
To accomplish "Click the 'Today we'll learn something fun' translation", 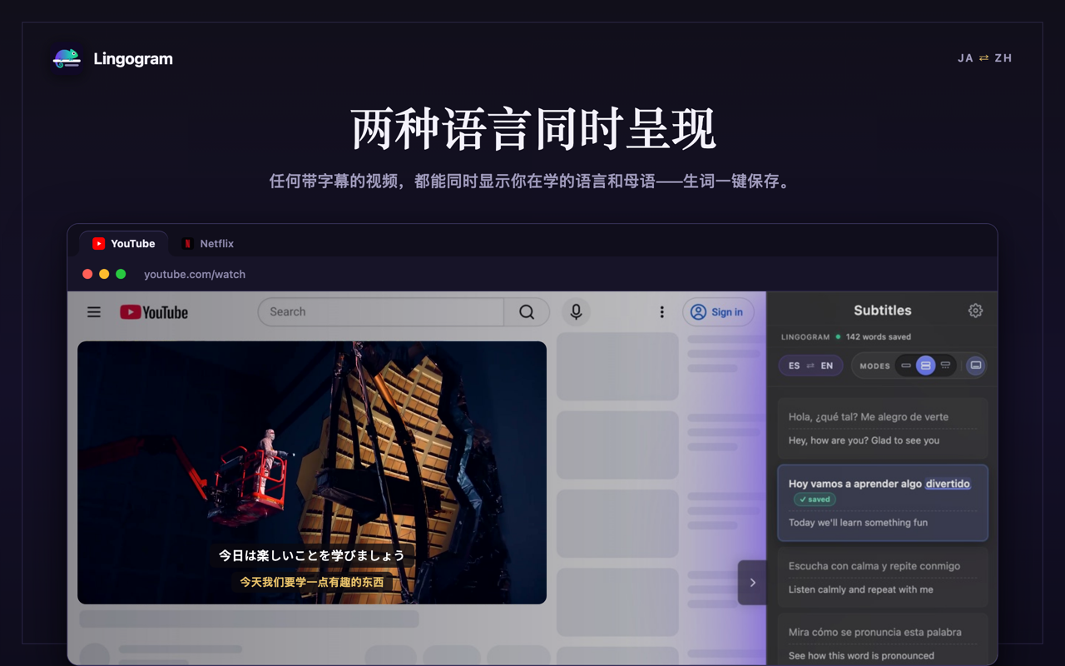I will coord(858,523).
